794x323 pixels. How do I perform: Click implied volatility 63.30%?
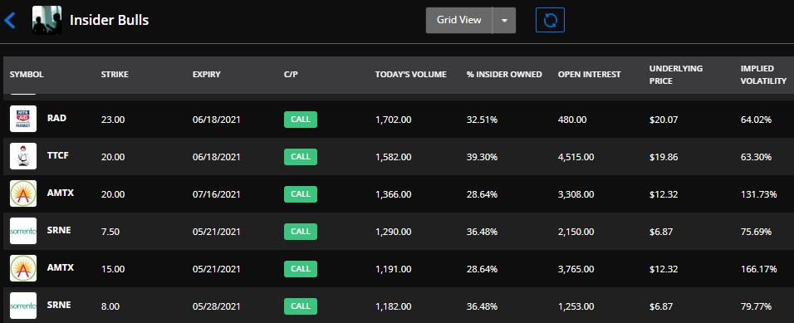click(x=756, y=158)
